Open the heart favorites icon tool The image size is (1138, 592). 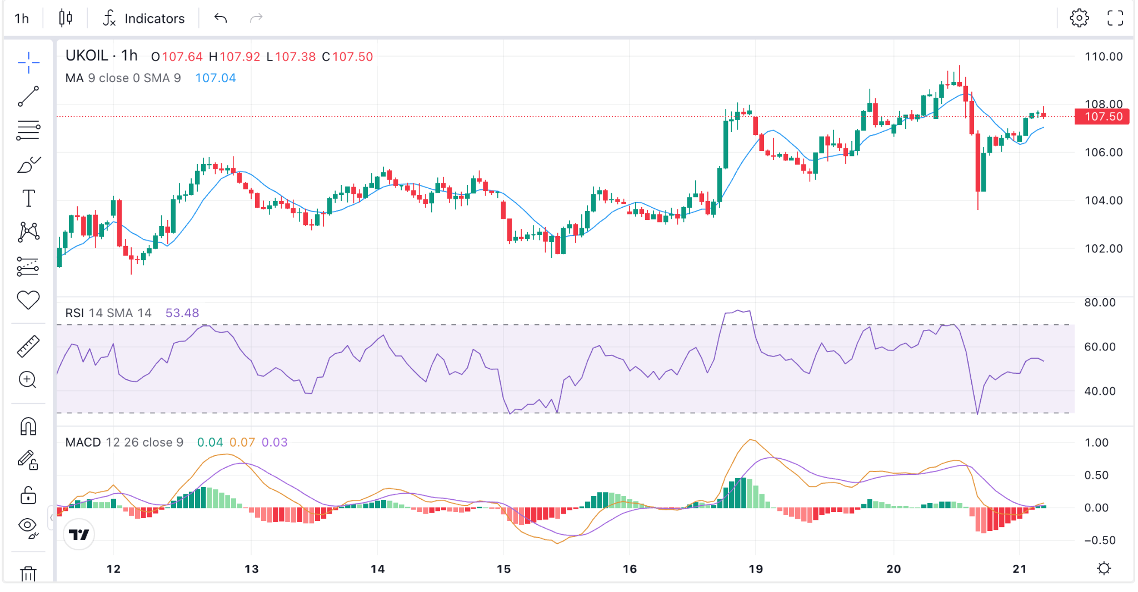[28, 300]
